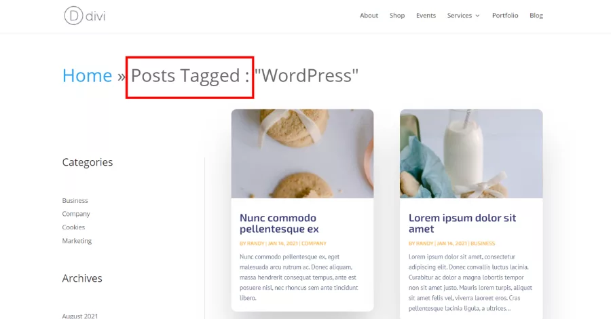Open the cookies post thumbnail image
This screenshot has height=319, width=611.
[x=302, y=154]
